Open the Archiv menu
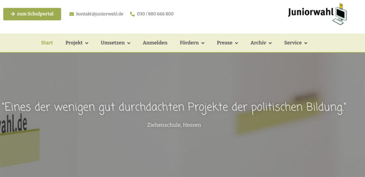Viewport: 365px width, 177px height. [258, 43]
